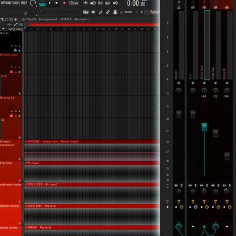The height and width of the screenshot is (236, 236).
Task: Toggle the 3-2-1 countdown before recording
Action: tap(100, 3)
